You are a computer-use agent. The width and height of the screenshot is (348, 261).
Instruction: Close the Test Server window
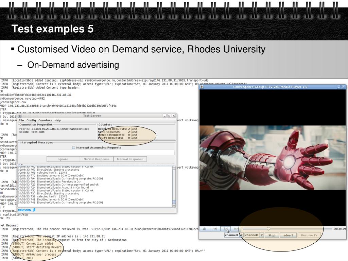[174, 116]
